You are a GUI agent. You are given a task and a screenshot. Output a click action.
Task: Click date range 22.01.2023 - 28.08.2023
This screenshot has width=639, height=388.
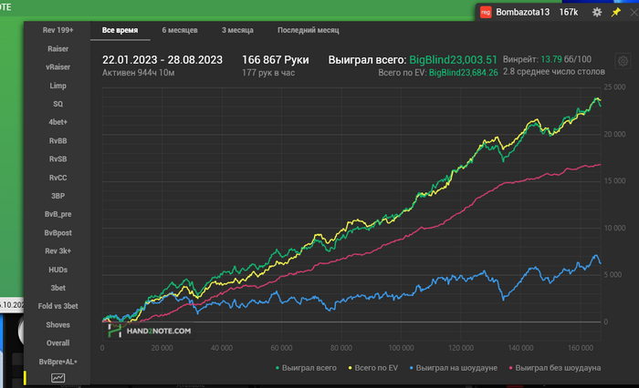tap(162, 60)
